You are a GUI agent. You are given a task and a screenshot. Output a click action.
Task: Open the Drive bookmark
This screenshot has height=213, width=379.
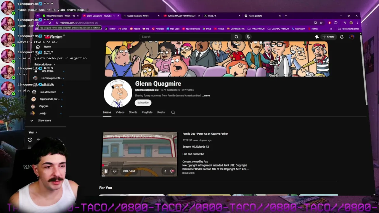pos(207,29)
